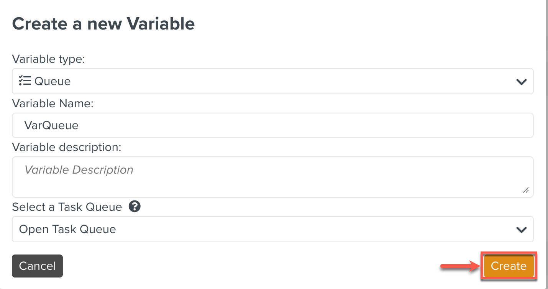
Task: Open the Open Task Queue dropdown
Action: [x=272, y=229]
